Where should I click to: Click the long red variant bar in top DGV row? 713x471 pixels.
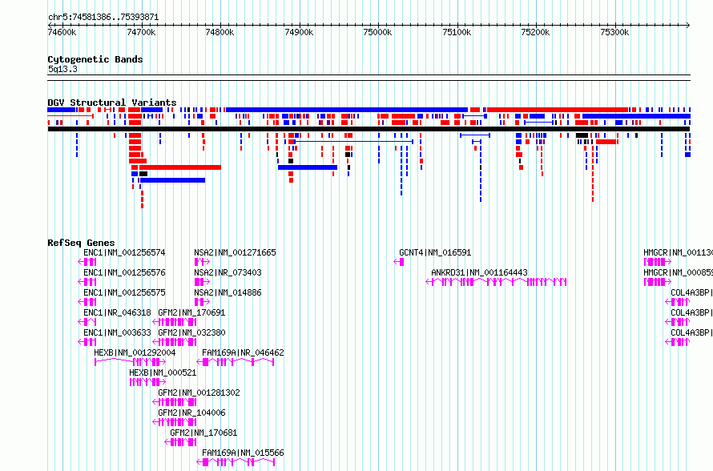[x=558, y=110]
